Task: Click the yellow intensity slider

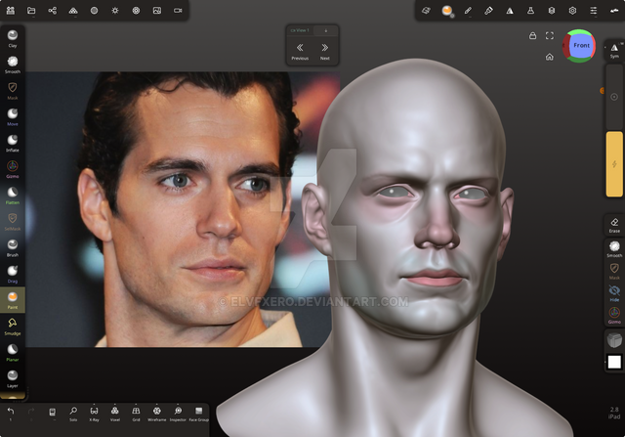Action: (x=614, y=164)
